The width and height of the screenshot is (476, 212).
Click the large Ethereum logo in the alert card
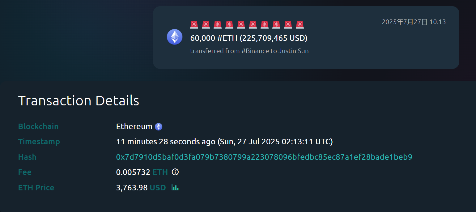[x=175, y=37]
